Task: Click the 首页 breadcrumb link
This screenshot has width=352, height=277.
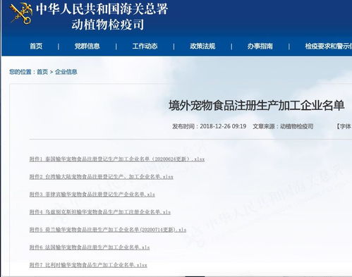Action: pyautogui.click(x=42, y=72)
